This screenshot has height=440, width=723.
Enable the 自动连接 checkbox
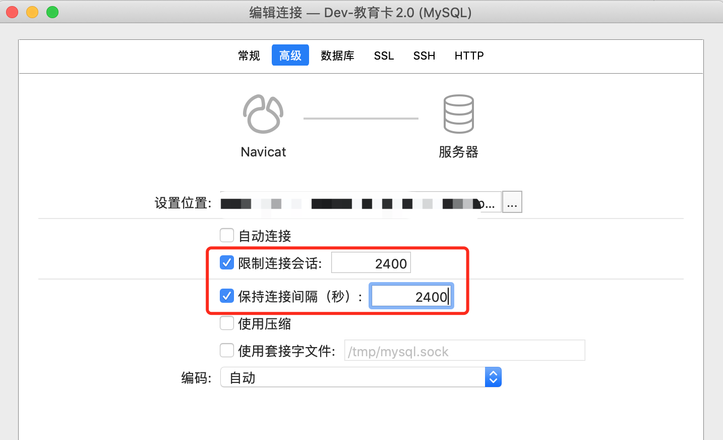[x=227, y=235]
